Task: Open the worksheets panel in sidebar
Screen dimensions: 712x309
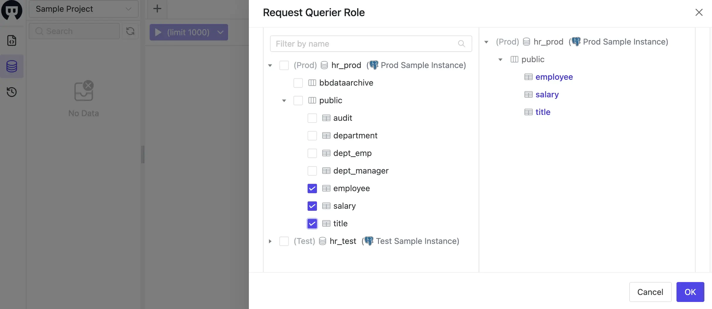Action: [12, 40]
